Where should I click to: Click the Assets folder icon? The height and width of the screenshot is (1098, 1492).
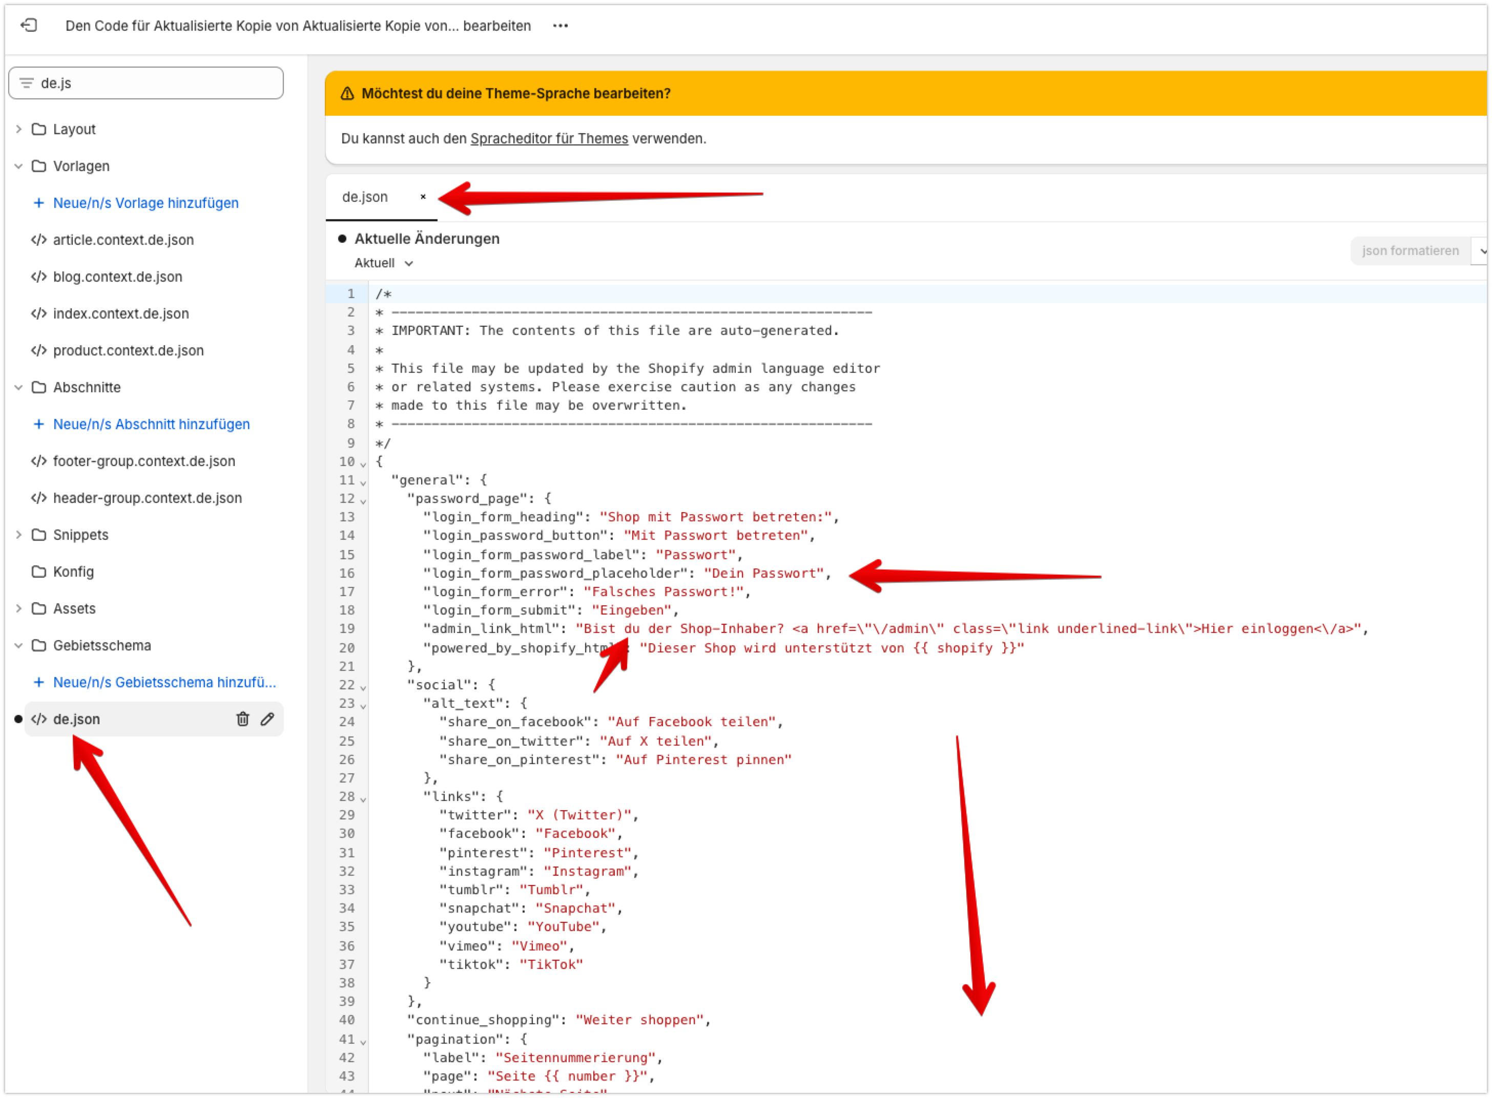click(39, 608)
